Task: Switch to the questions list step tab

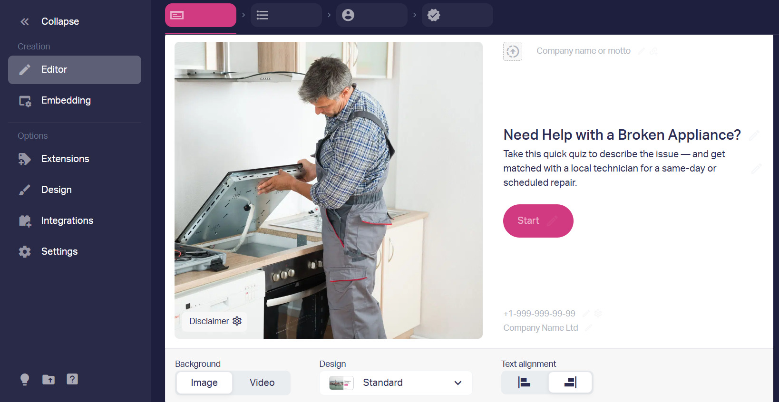Action: tap(286, 15)
